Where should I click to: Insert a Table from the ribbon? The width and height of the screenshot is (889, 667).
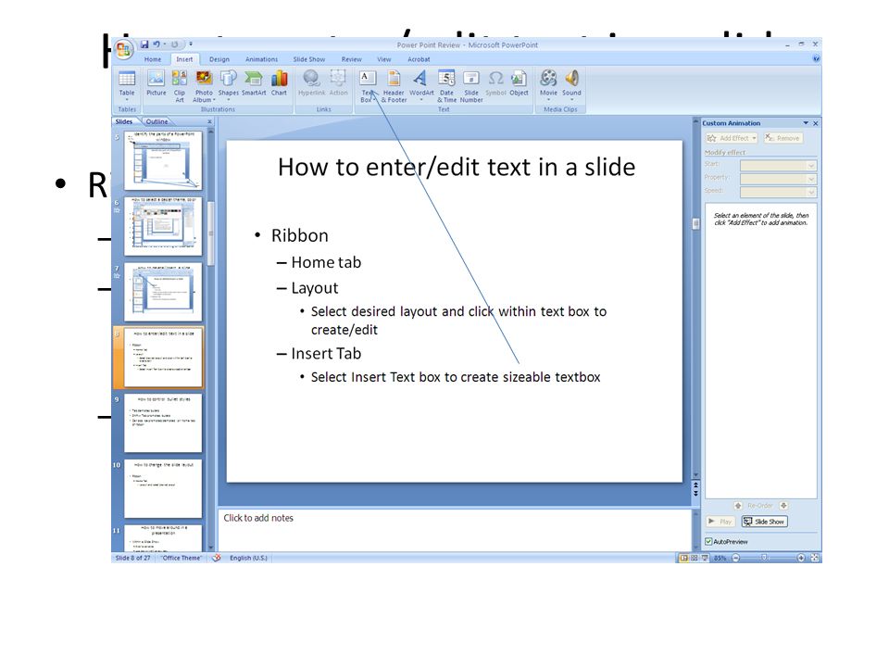pos(127,84)
